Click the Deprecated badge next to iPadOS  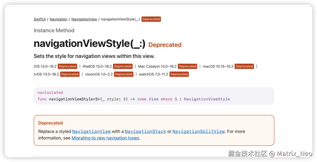point(123,66)
